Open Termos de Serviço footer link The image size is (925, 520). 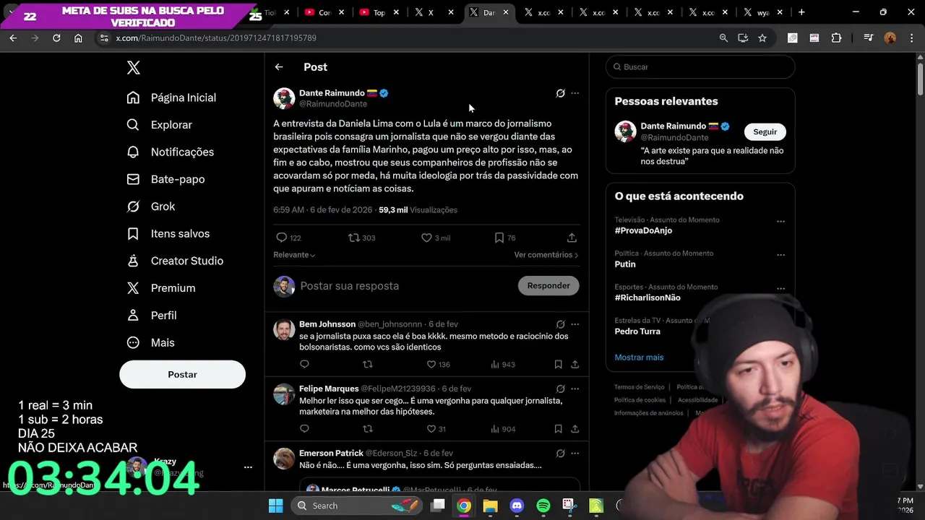[640, 387]
